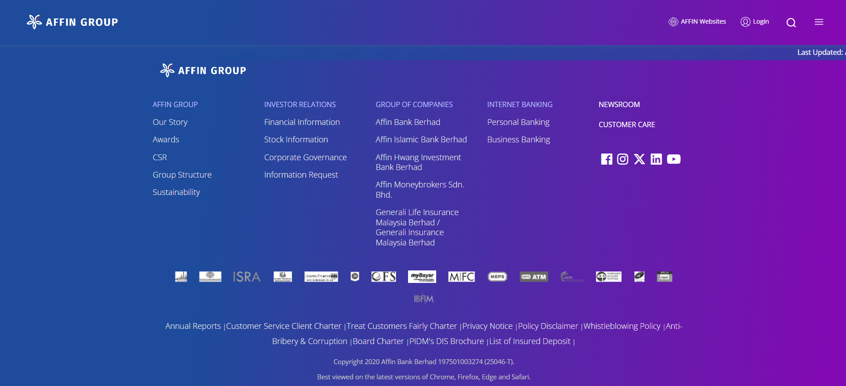Visit Affin Islamic Bank Berhad
The width and height of the screenshot is (846, 386).
(x=421, y=140)
